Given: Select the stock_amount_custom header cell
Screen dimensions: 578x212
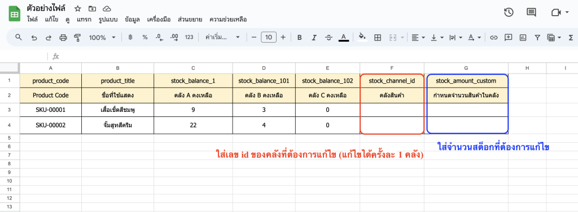Looking at the screenshot, I should coord(466,80).
